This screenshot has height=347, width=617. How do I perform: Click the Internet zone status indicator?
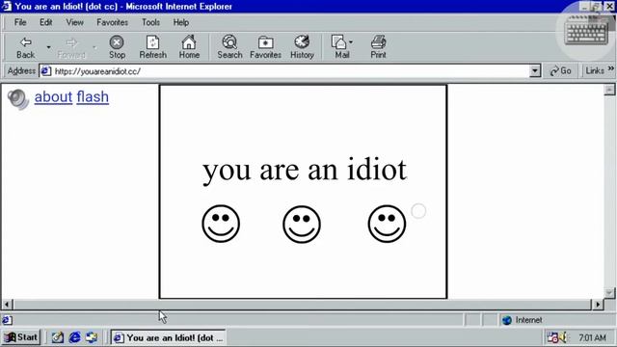pyautogui.click(x=523, y=320)
